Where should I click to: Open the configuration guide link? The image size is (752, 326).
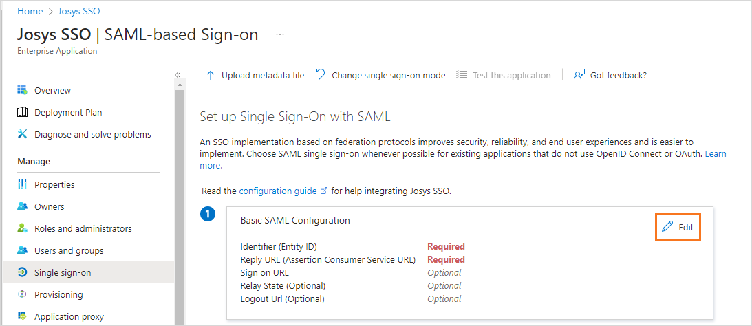pos(277,191)
